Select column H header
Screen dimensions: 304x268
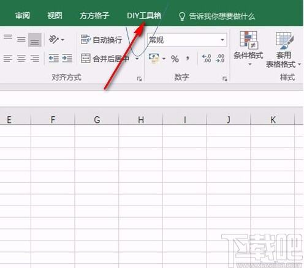pyautogui.click(x=141, y=120)
